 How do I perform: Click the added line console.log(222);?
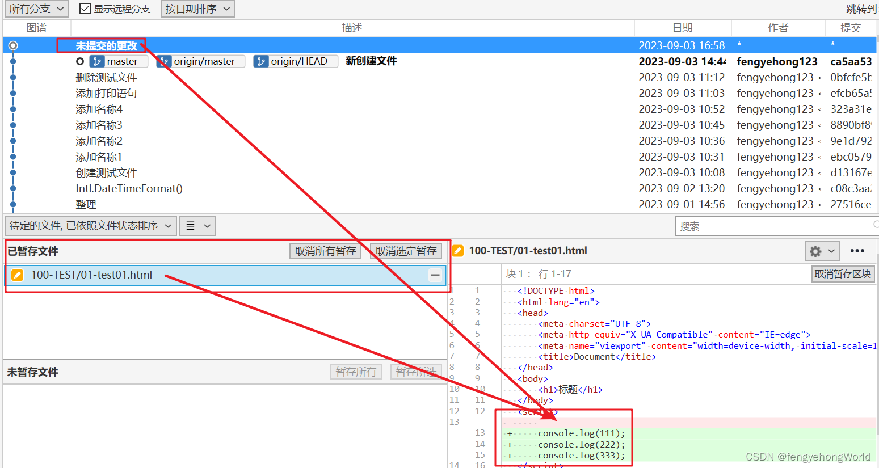(582, 445)
